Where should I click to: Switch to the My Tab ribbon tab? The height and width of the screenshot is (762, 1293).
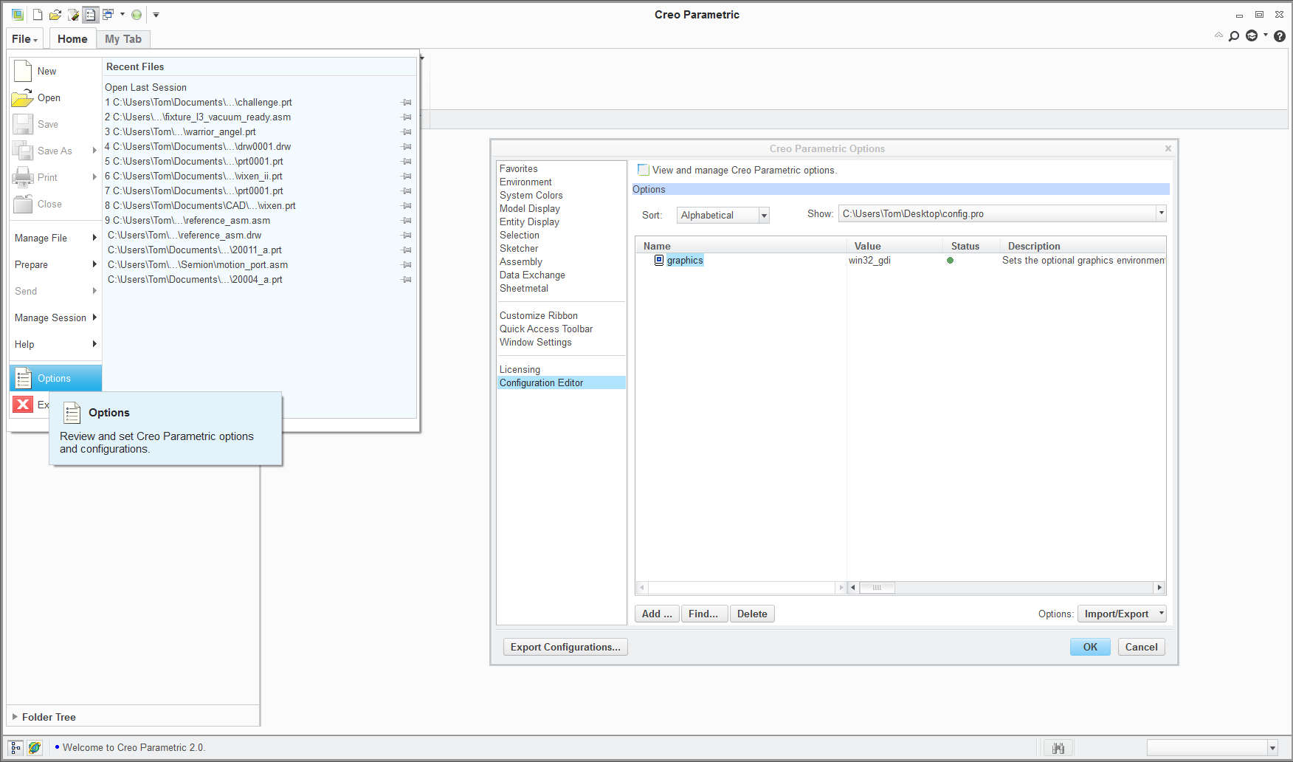[x=123, y=39]
